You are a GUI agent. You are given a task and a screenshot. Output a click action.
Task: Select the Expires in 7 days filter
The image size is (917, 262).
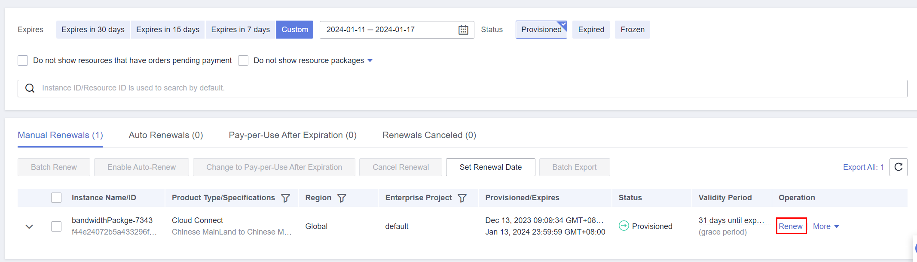(240, 30)
